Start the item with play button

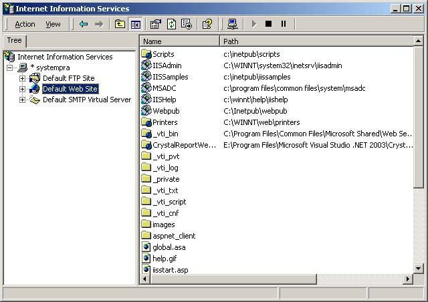tap(254, 24)
